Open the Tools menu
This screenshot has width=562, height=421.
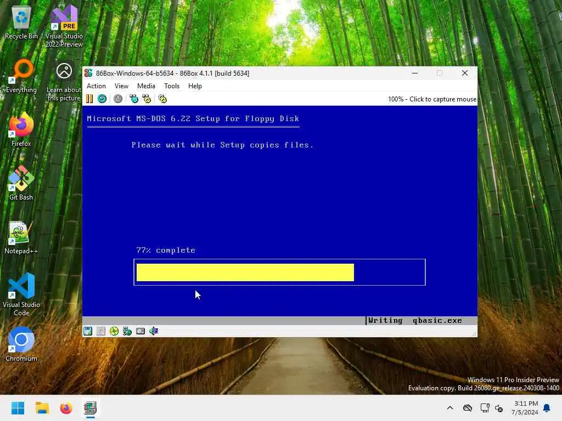pyautogui.click(x=172, y=86)
